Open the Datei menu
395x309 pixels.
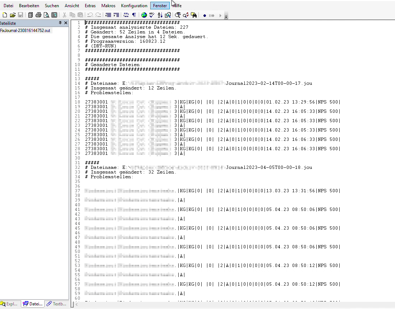pos(8,6)
